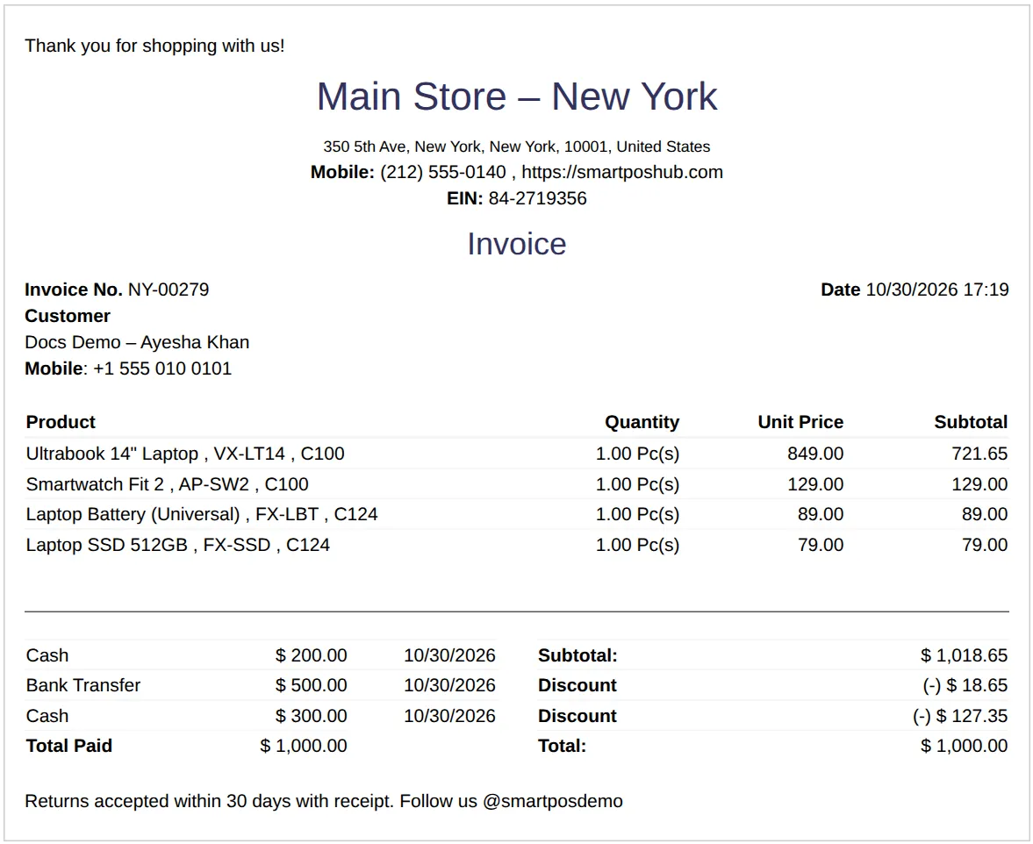Click the 'Total Paid' label
The width and height of the screenshot is (1033, 844).
69,746
